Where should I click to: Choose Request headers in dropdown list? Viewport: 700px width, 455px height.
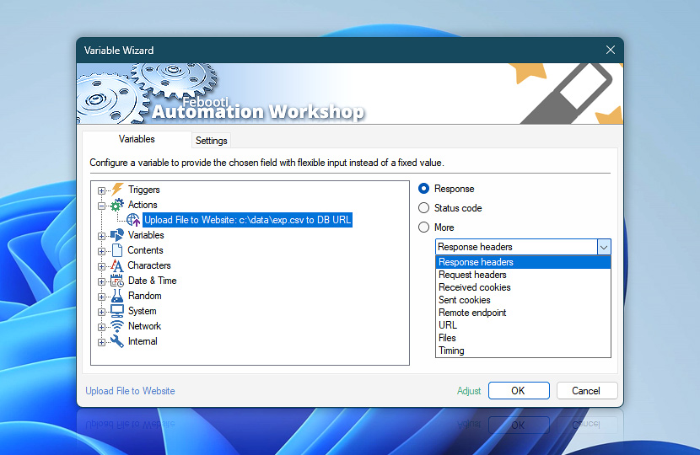523,275
